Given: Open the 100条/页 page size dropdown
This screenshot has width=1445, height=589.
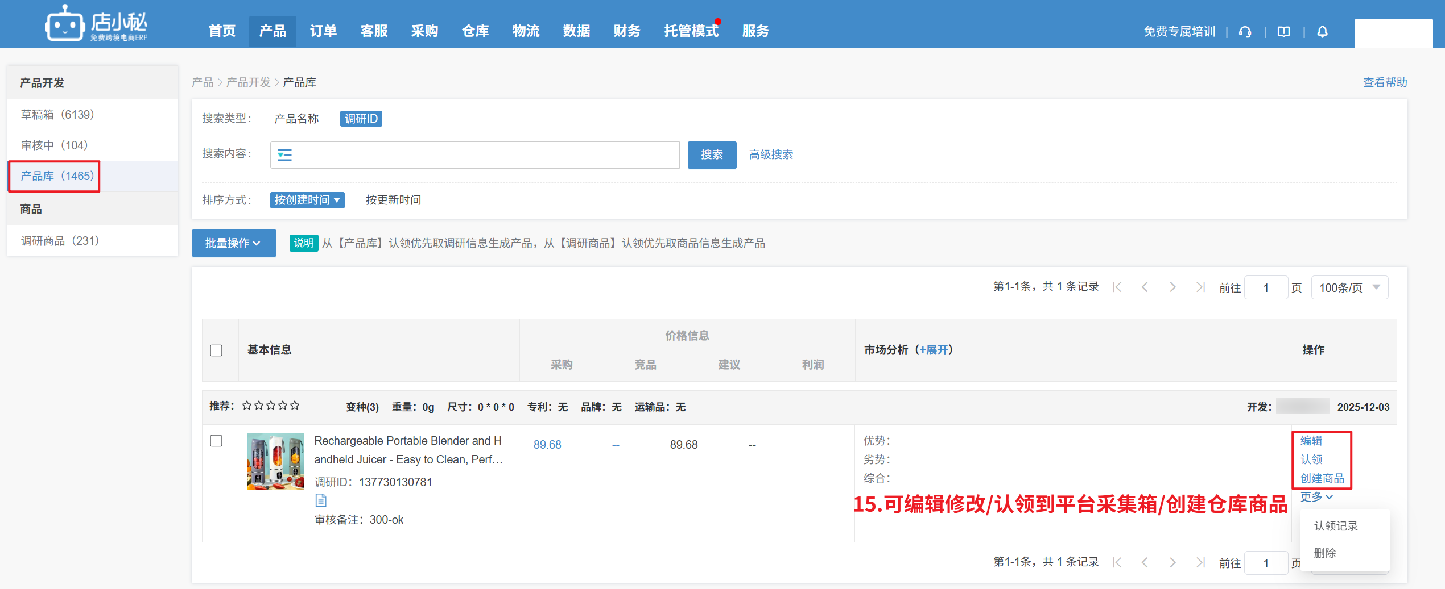Looking at the screenshot, I should [x=1349, y=288].
